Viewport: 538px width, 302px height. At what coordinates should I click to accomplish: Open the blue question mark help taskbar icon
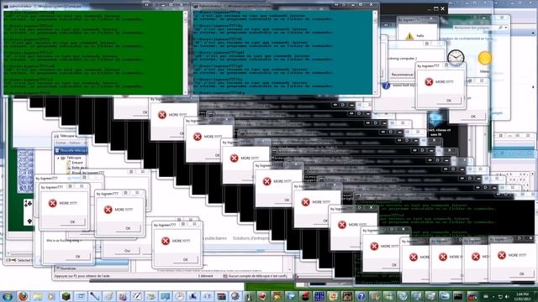(361, 296)
